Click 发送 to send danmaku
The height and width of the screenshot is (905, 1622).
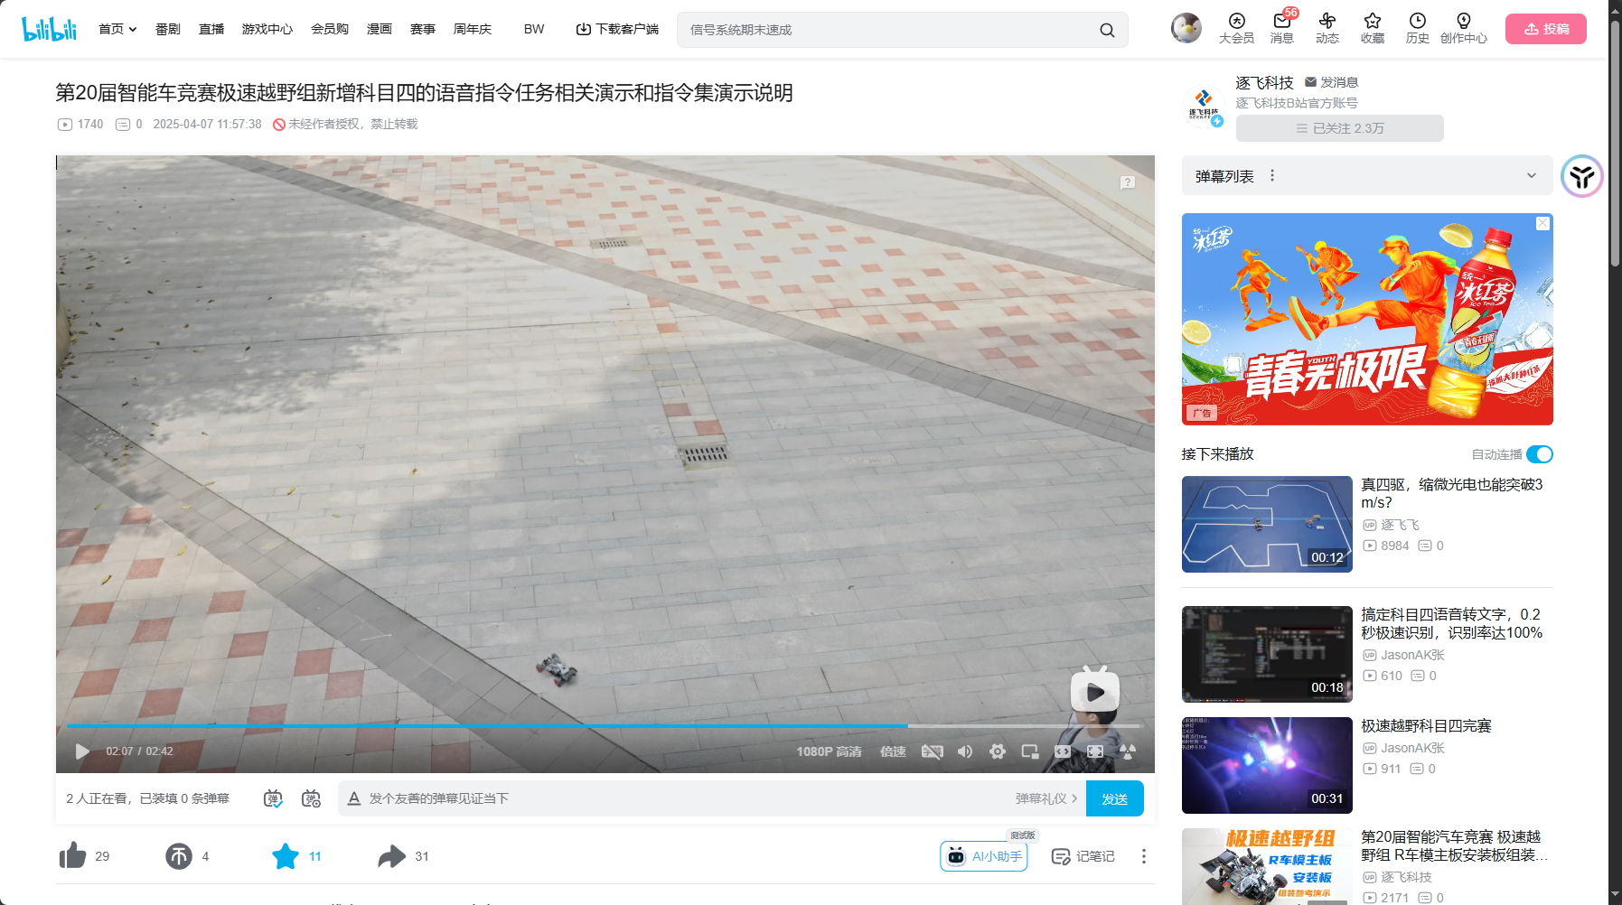[1114, 798]
